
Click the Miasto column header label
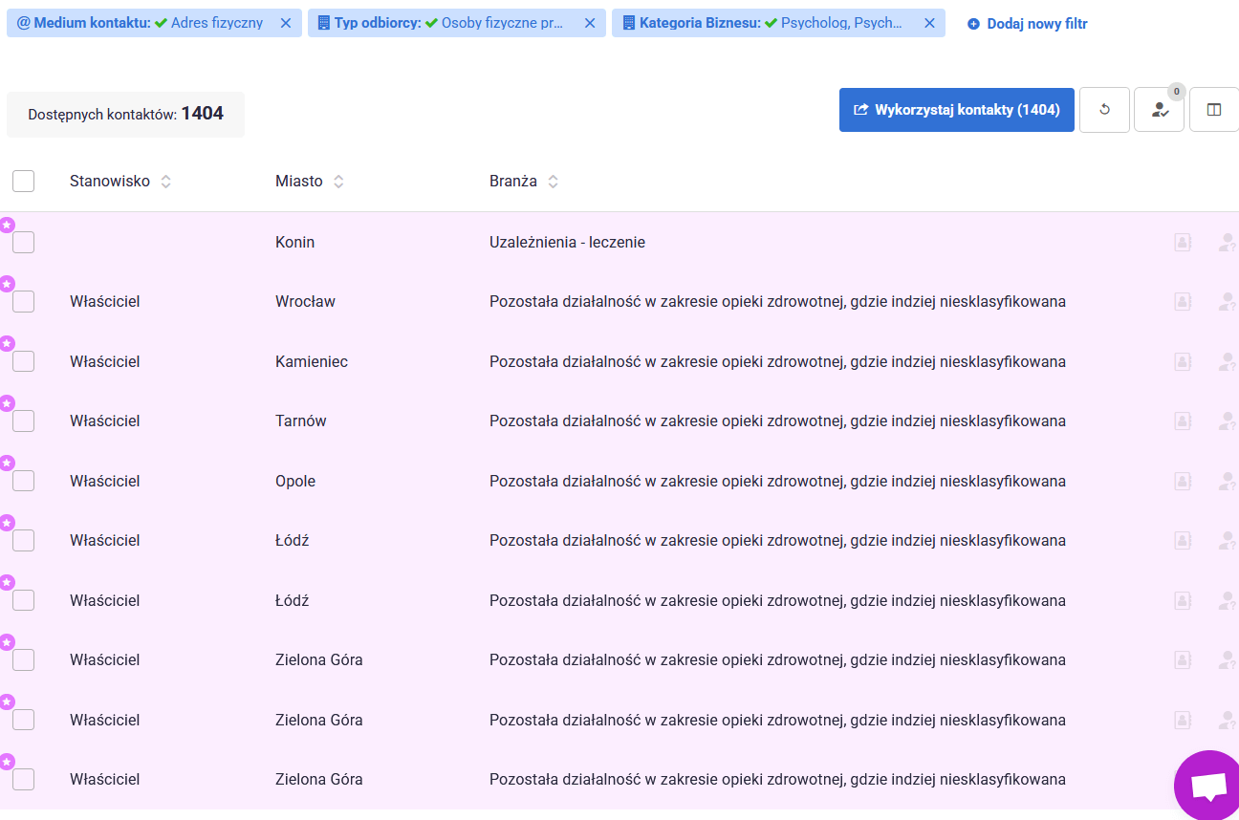coord(299,181)
